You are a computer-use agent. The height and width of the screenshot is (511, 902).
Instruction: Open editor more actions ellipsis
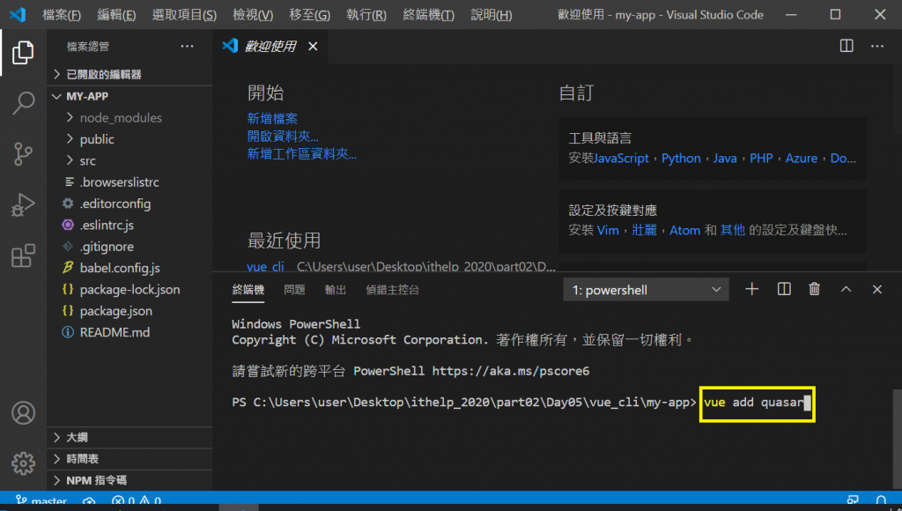pos(876,46)
